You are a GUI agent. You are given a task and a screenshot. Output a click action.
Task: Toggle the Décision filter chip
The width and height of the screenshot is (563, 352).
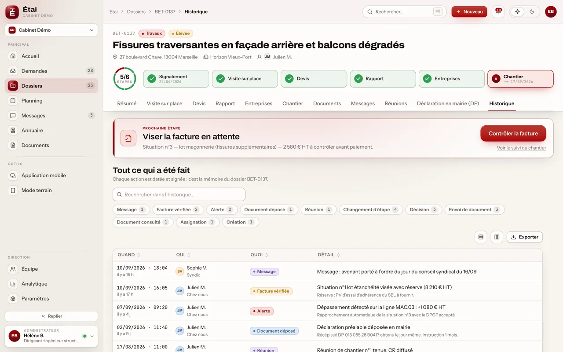[424, 210]
